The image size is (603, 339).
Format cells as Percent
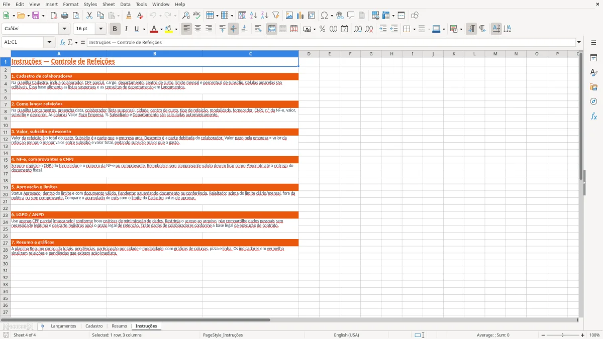[322, 29]
